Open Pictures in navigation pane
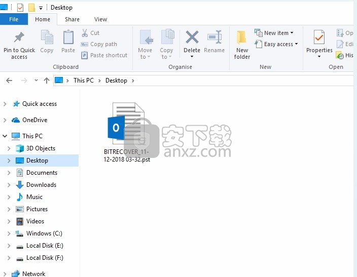Viewport: 357px width, 277px height. pos(37,209)
